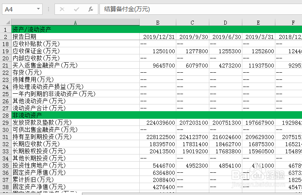Click value 4273200
This screenshot has height=195, width=302.
coord(226,65)
